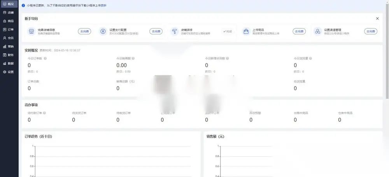
Task: Click the 更新 link in the notice
Action: click(x=104, y=5)
